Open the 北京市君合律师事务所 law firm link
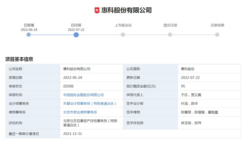 click(x=80, y=112)
